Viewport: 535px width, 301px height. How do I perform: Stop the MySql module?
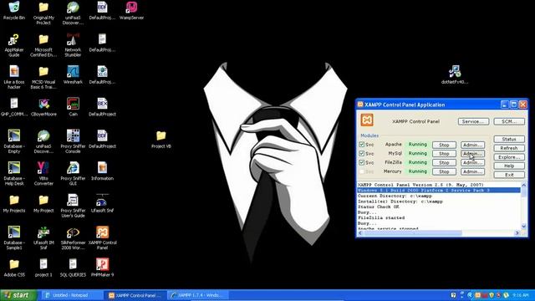(x=444, y=154)
